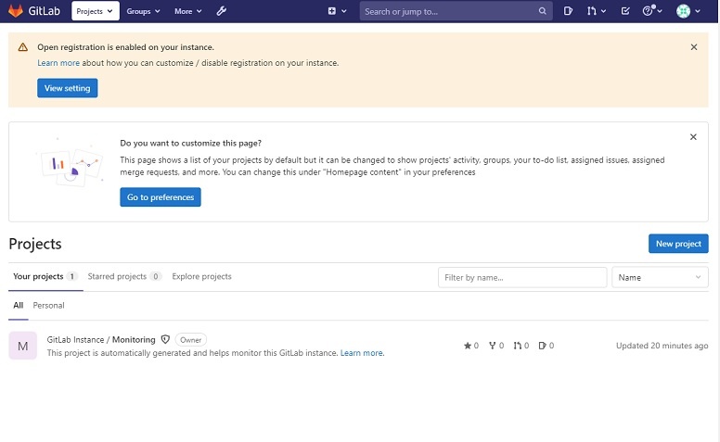Click the search magnifier icon

[x=542, y=11]
